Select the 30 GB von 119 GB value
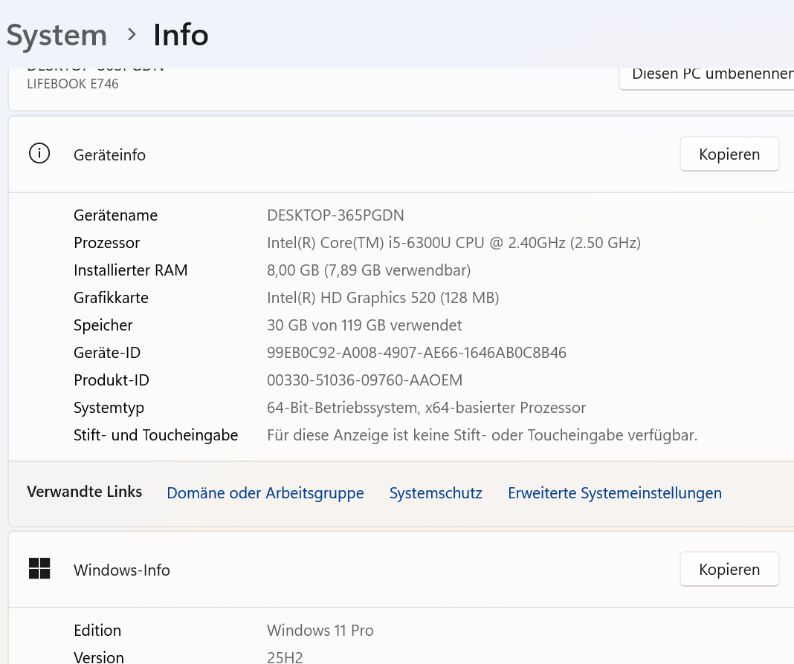 pos(364,325)
